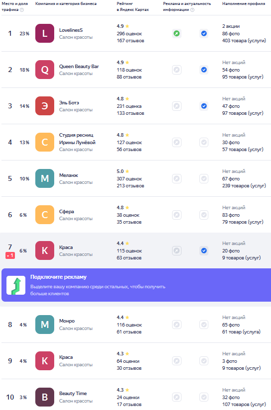Viewport: 271px width, 410px height.
Task: Click the green arrow icon in the ad banner
Action: [x=16, y=285]
